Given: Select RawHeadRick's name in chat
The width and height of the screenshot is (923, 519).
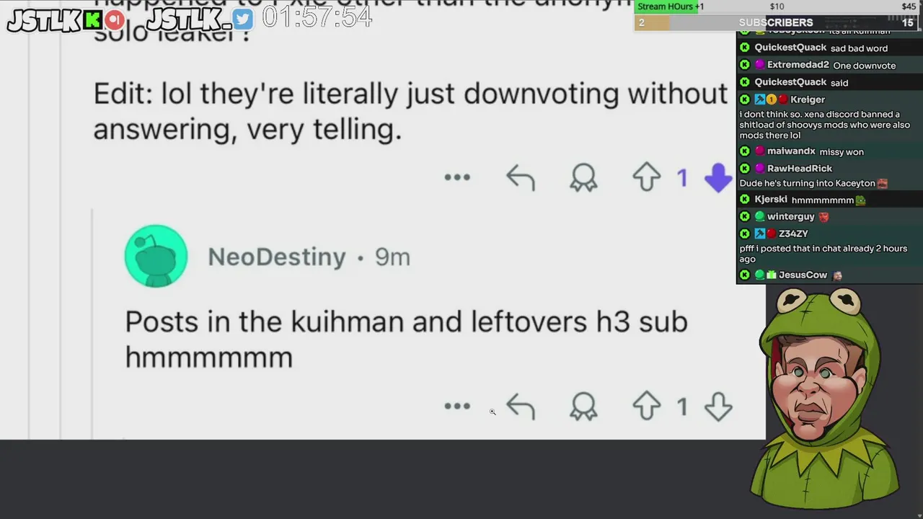Looking at the screenshot, I should click(800, 169).
